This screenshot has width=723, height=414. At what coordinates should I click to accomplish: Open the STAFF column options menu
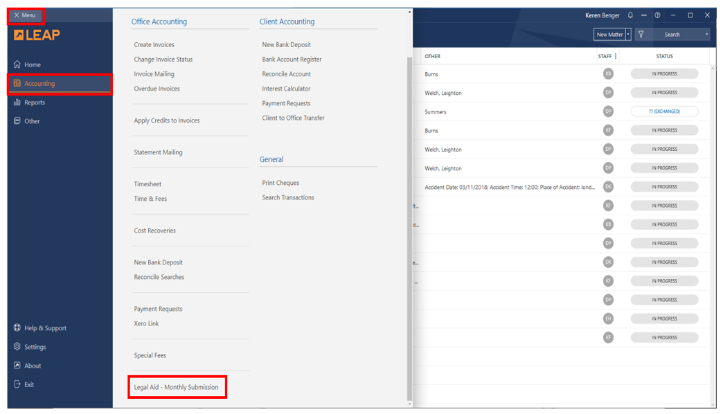(x=616, y=56)
